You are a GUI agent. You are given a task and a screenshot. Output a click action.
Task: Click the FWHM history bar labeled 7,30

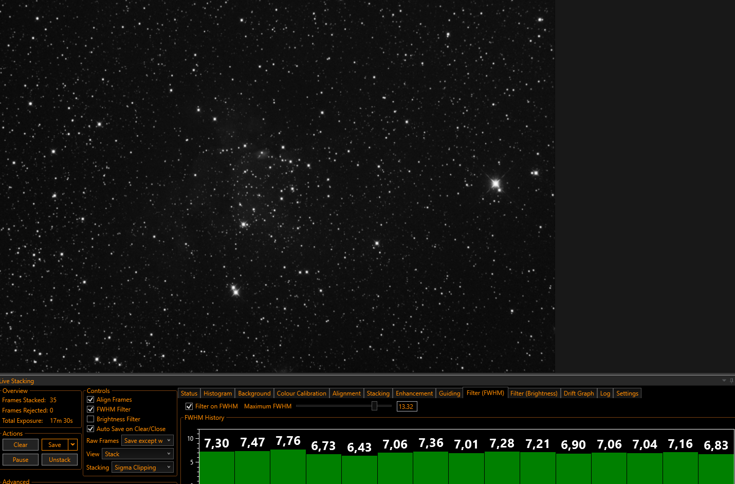click(x=216, y=468)
